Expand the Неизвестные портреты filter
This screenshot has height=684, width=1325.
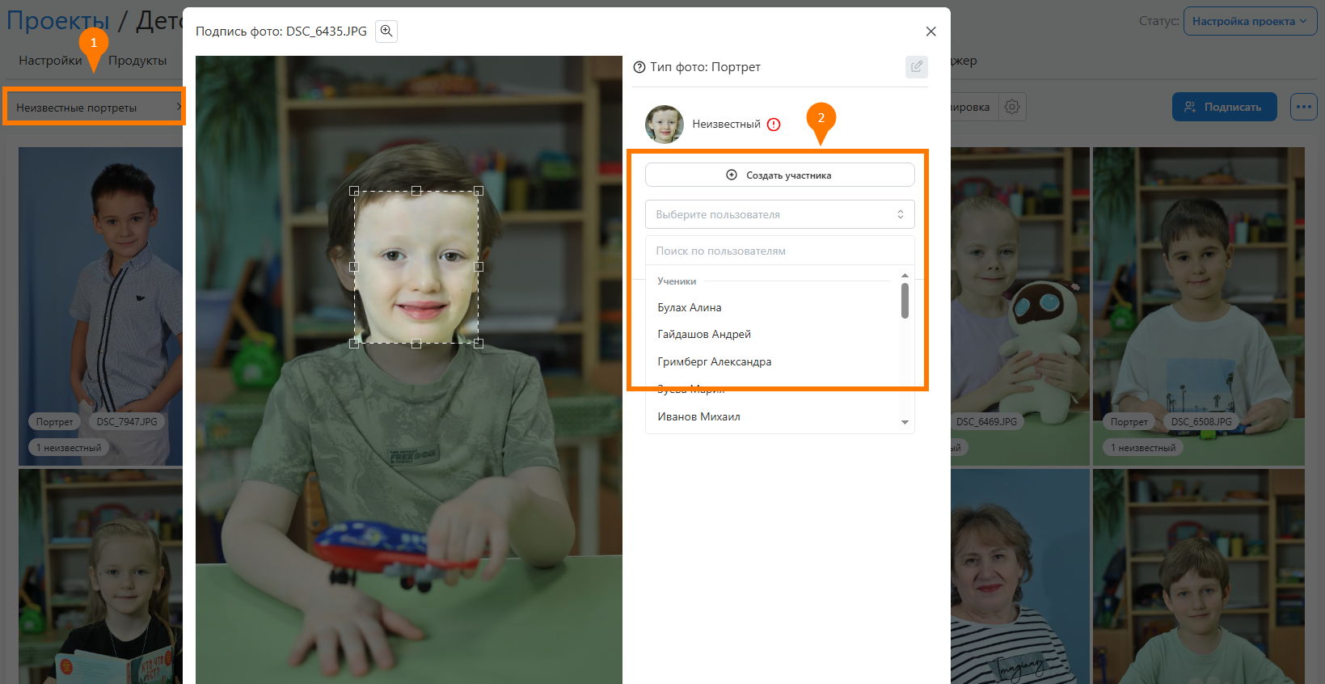click(94, 108)
